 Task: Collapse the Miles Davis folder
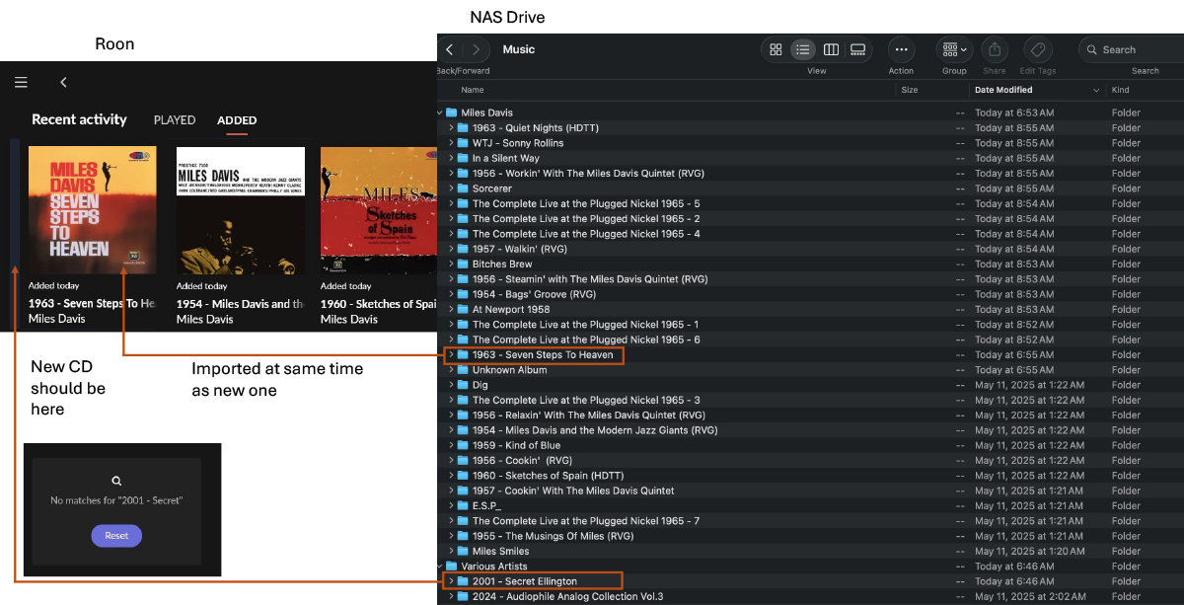[x=440, y=113]
